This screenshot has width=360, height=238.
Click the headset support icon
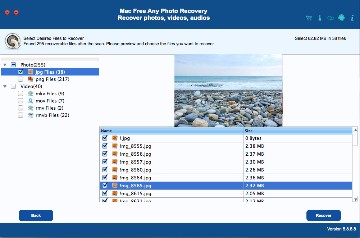click(341, 18)
